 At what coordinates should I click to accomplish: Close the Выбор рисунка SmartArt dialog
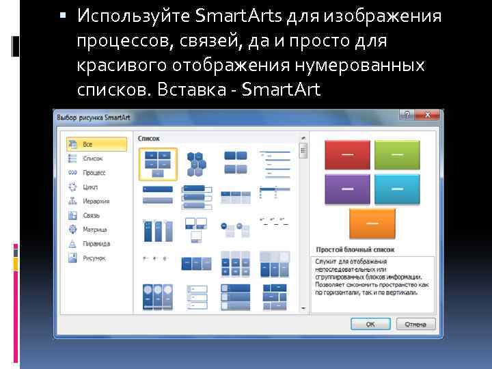pos(428,115)
